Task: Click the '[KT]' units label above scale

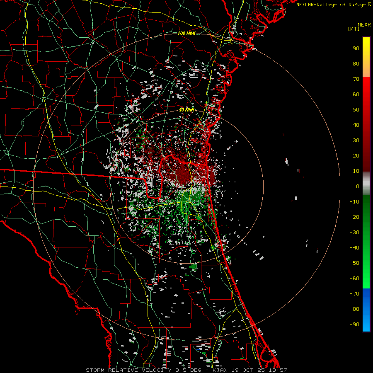Action: 354,29
